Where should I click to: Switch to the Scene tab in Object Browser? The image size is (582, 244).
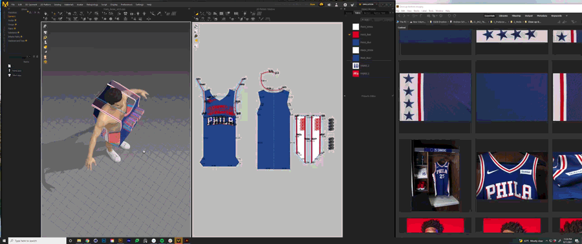pos(349,13)
